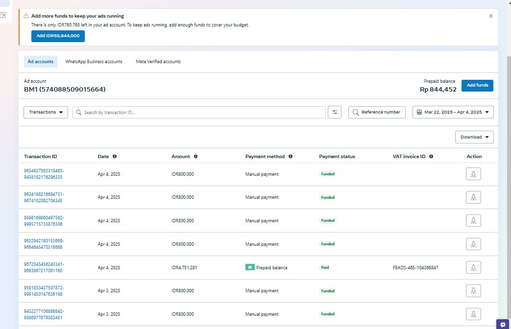Dismiss the add funds warning banner
Image resolution: width=511 pixels, height=329 pixels.
tap(491, 16)
